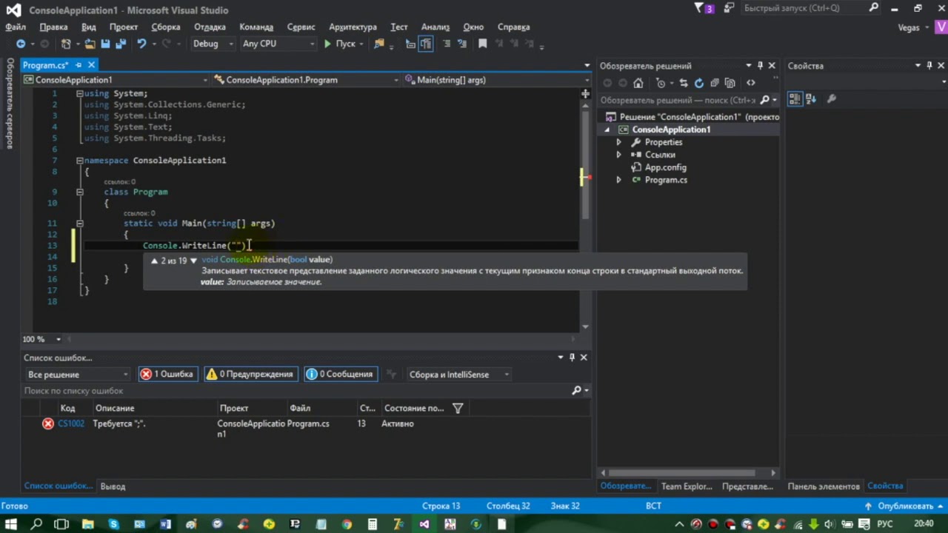Toggle the 0 Сообщения messages filter
This screenshot has height=533, width=948.
(x=339, y=374)
